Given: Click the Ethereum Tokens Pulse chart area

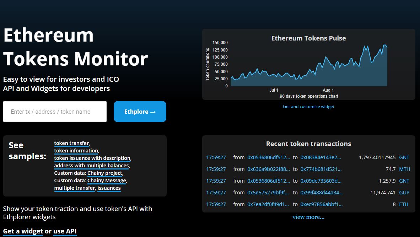Looking at the screenshot, I should [309, 66].
